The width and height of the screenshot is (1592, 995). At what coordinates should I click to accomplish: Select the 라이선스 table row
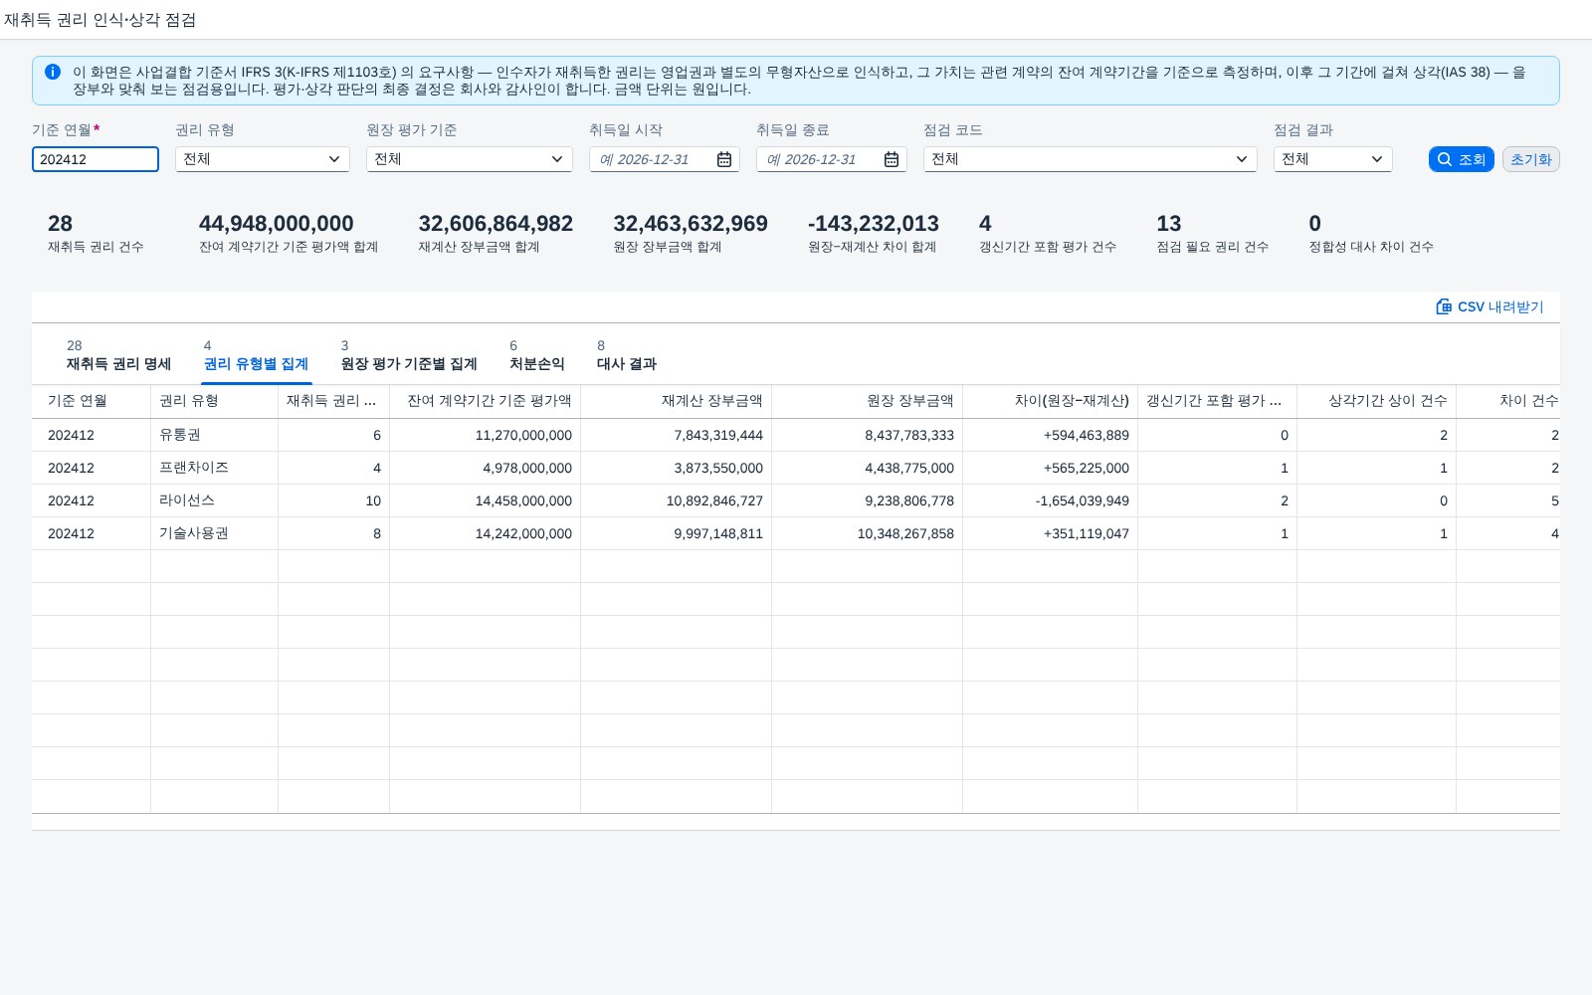[796, 500]
